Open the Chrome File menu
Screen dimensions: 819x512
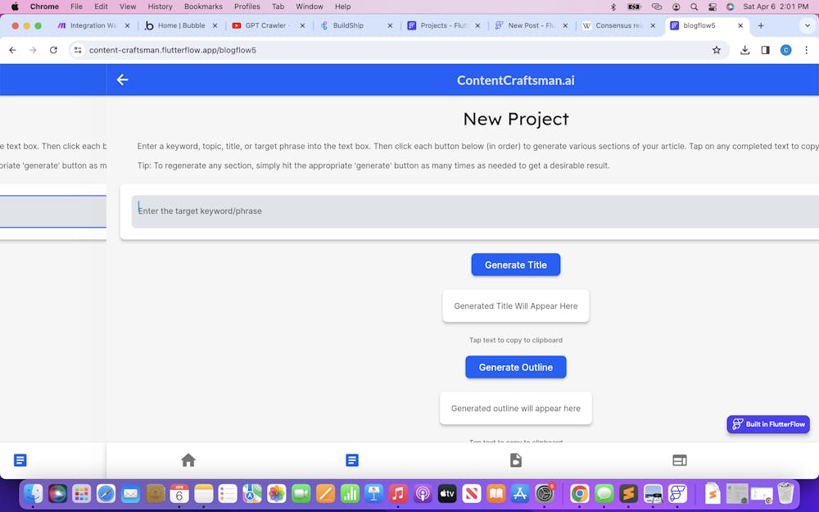tap(76, 7)
